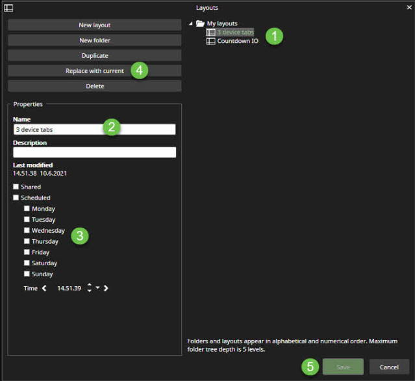Open the time dropdown arrow
This screenshot has width=415, height=381.
coord(97,287)
